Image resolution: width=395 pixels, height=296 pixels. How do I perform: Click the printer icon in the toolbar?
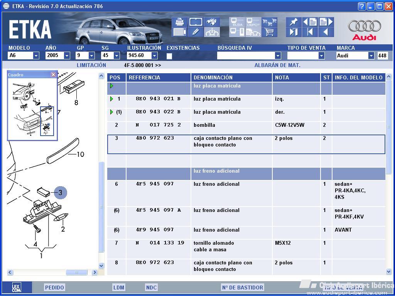coord(179,22)
